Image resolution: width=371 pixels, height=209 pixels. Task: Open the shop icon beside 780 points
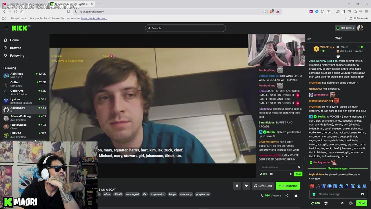[326, 203]
